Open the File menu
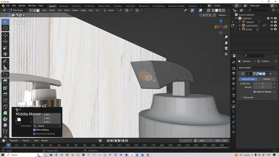Viewport: 279px width, 157px height. tap(8, 6)
